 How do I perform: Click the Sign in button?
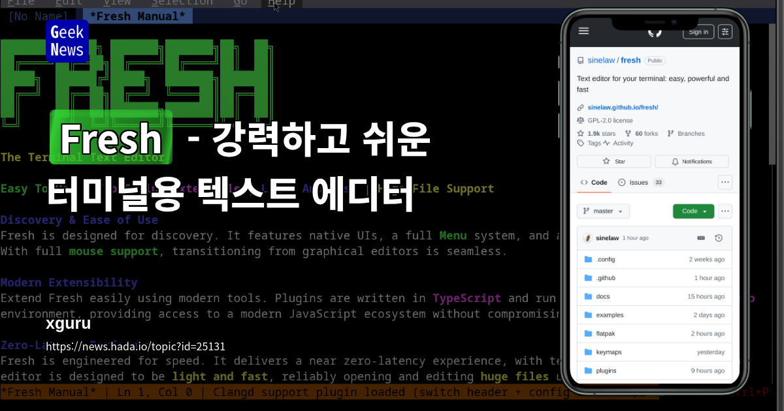click(x=698, y=31)
